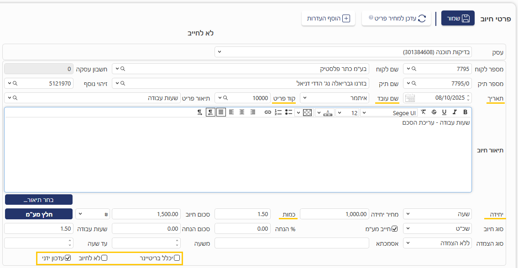
Task: Expand the עסק business dropdown
Action: pyautogui.click(x=343, y=52)
